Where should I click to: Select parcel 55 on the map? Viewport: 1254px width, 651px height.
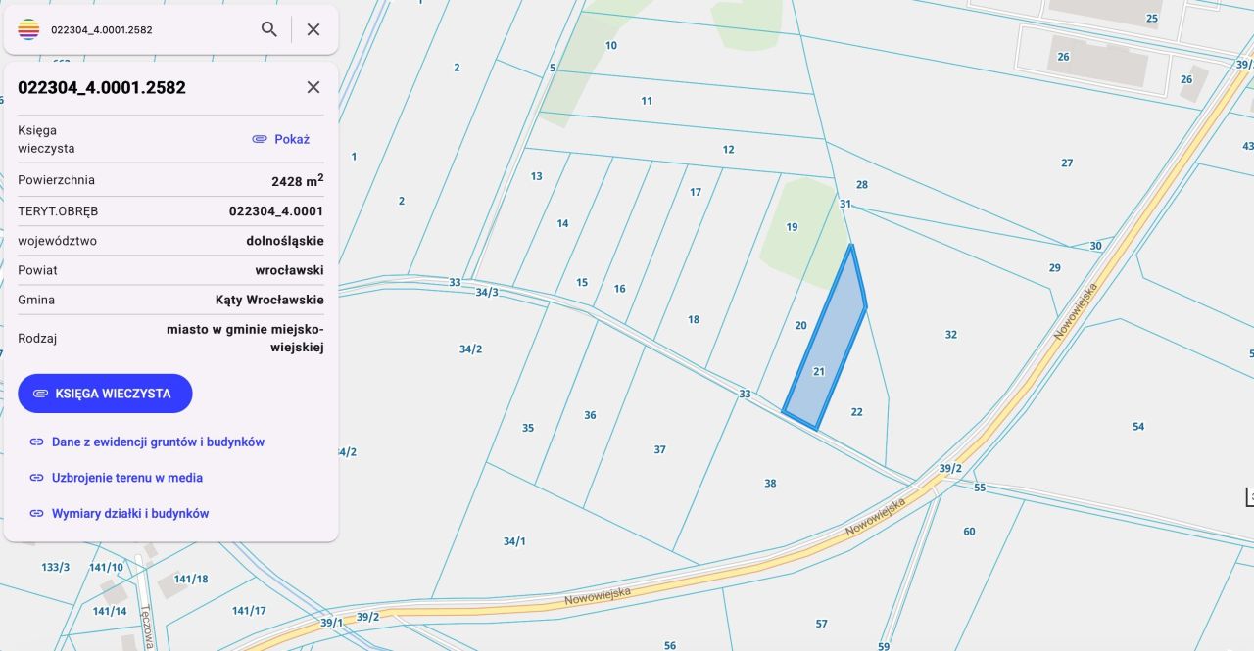(x=980, y=488)
